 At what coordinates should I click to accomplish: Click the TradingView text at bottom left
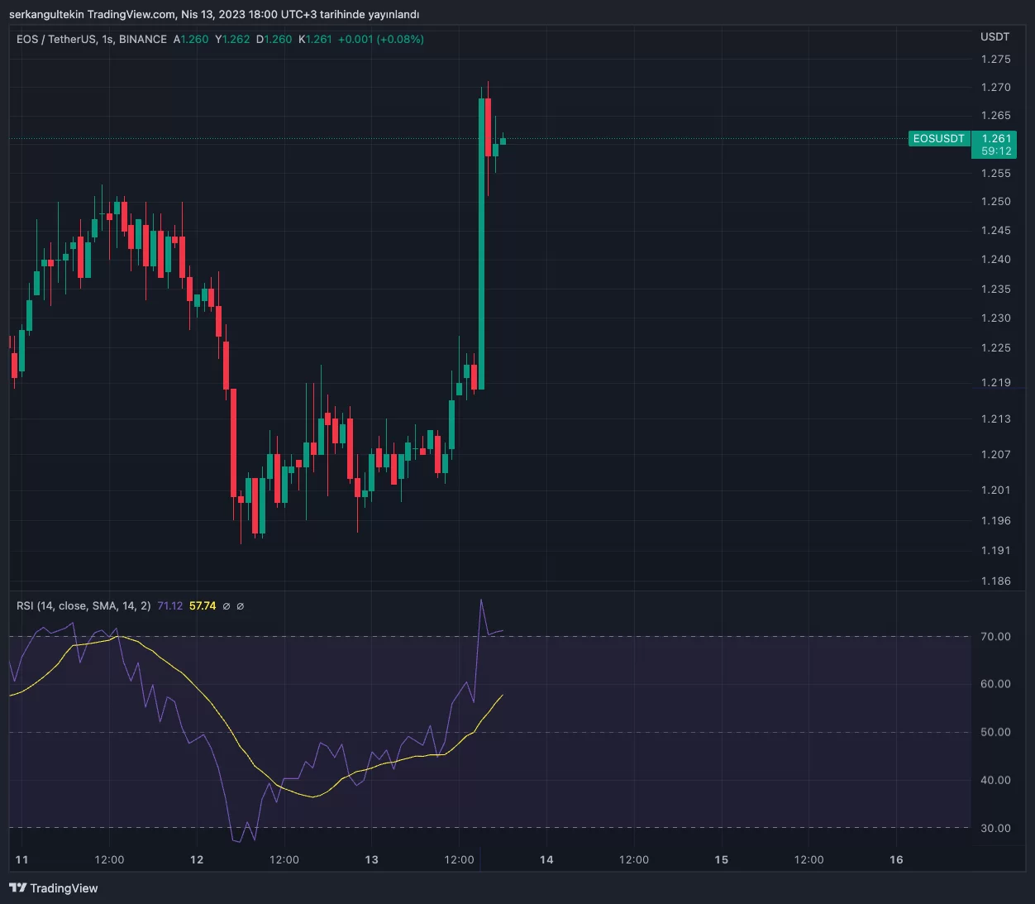[x=64, y=888]
